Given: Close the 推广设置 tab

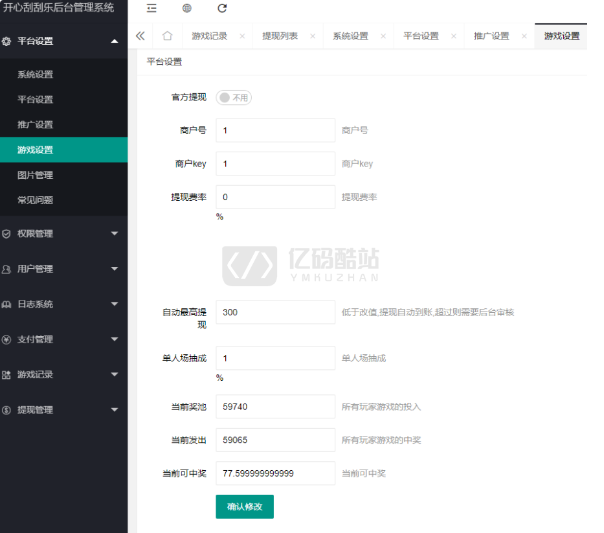Looking at the screenshot, I should pos(524,36).
